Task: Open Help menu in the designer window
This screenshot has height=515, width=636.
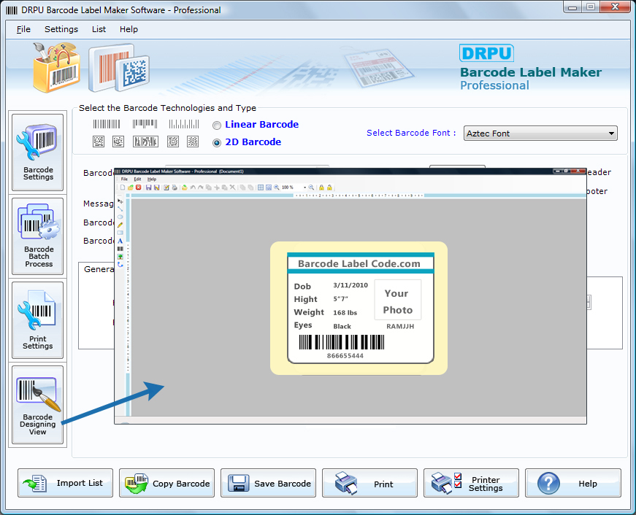Action: pyautogui.click(x=152, y=179)
